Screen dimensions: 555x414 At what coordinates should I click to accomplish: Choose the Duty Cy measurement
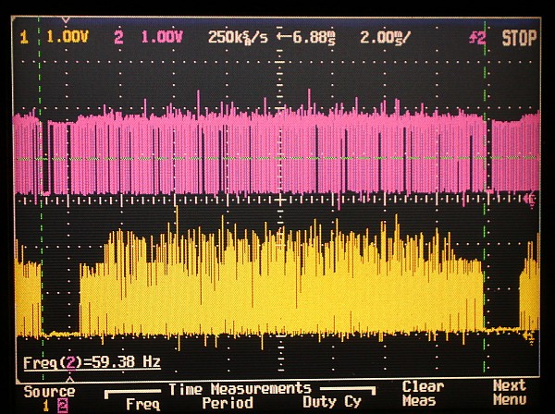click(x=331, y=402)
